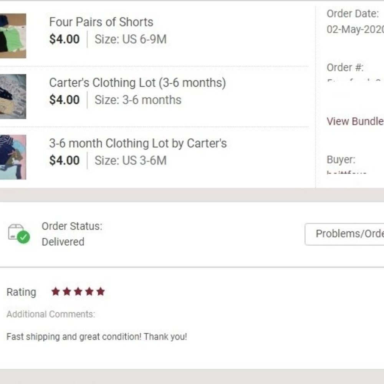Click the Four Pairs of Shorts title
Screen dimensions: 384x384
coord(101,22)
